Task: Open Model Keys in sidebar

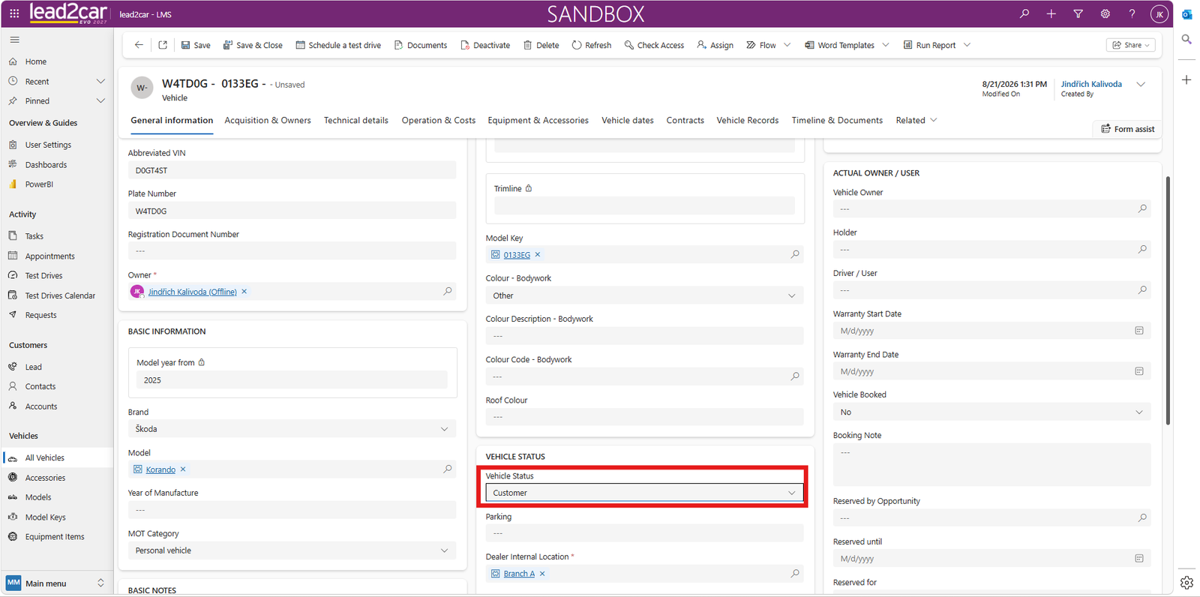Action: point(45,517)
